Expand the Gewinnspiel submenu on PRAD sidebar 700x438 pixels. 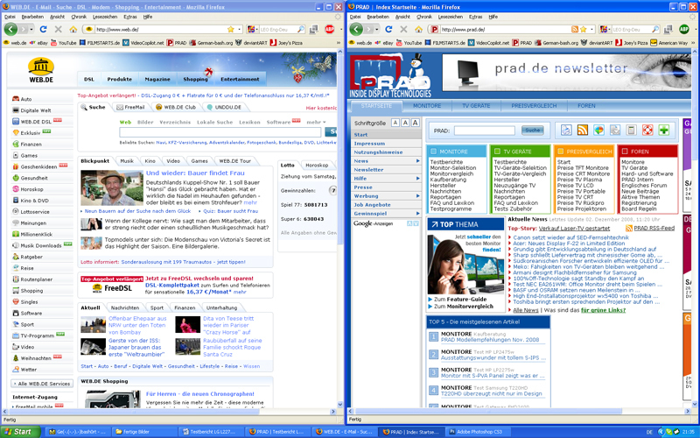click(418, 213)
